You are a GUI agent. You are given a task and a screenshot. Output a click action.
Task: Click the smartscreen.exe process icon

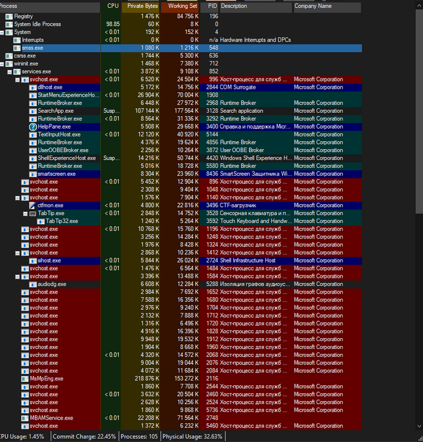pos(33,174)
